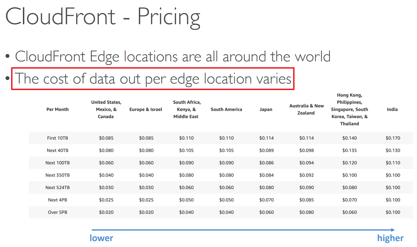Click the blue arrow line below the table
The image size is (417, 247).
click(243, 230)
